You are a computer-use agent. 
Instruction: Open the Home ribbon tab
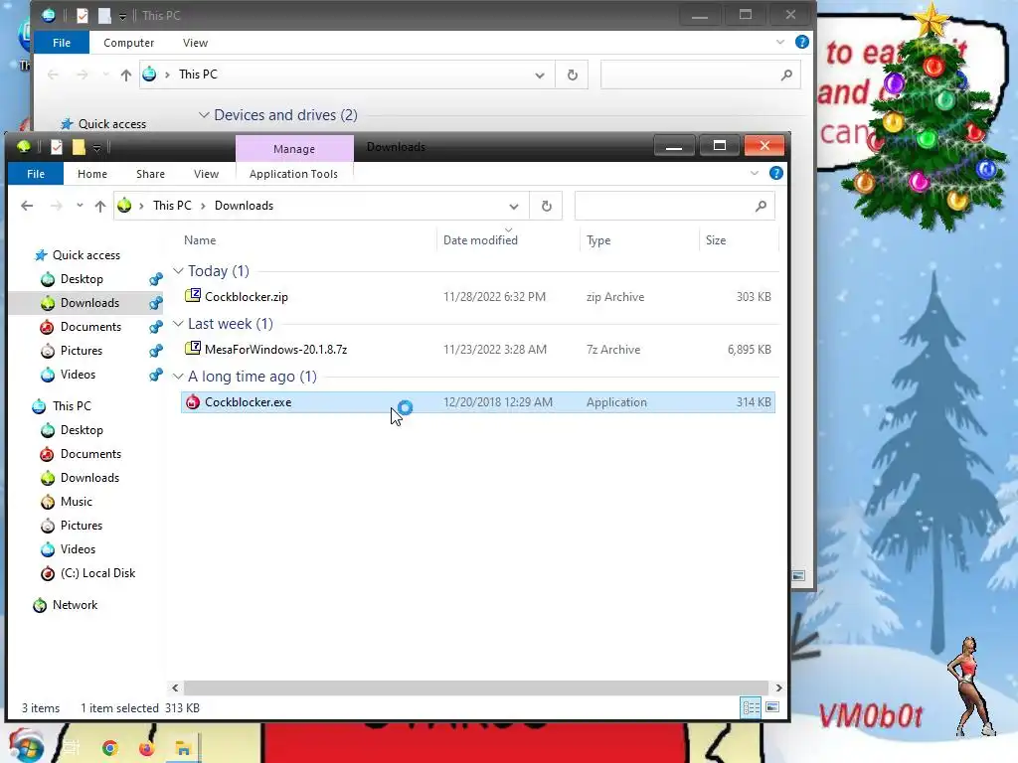coord(92,174)
